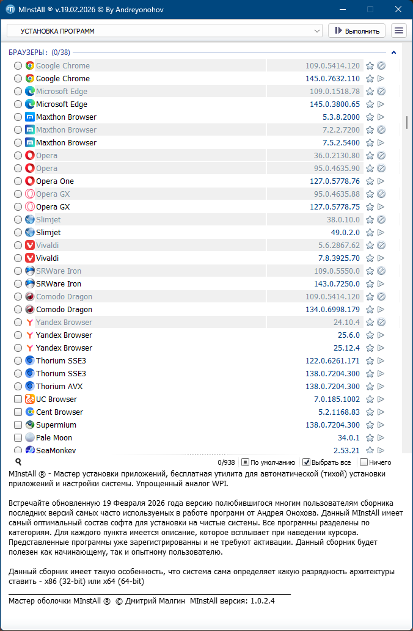Enable the "По умолчанию" option
Screen dimensions: 413x631
[245, 462]
